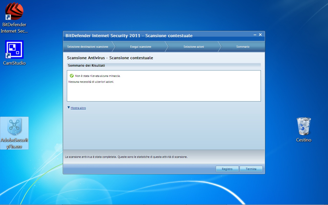
Task: Switch to the Esegui scansione step
Action: click(x=141, y=47)
